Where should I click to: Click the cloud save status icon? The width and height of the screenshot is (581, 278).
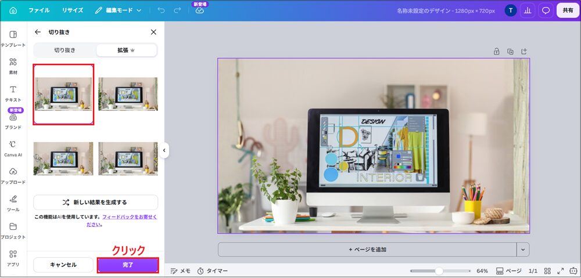coord(200,10)
